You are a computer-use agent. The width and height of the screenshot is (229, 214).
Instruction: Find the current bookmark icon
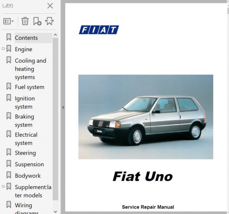point(49,21)
